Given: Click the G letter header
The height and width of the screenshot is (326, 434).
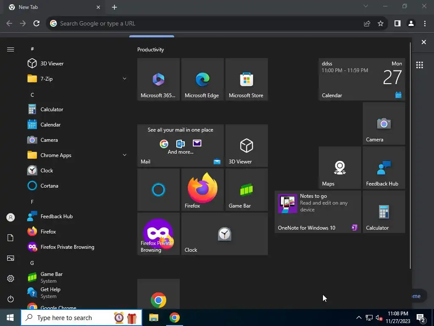Looking at the screenshot, I should [32, 263].
